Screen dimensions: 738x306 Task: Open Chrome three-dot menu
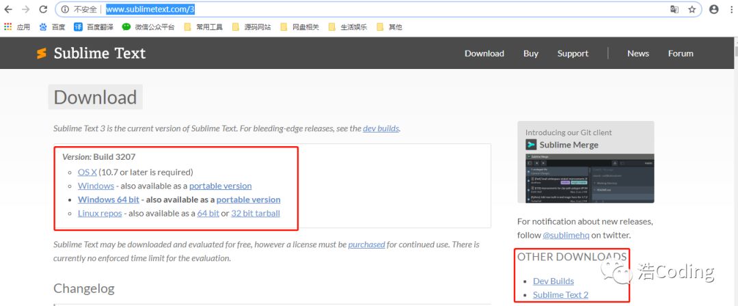click(730, 10)
